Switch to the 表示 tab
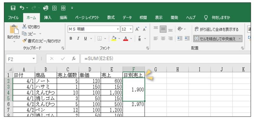The width and height of the screenshot is (254, 121). pos(159,18)
